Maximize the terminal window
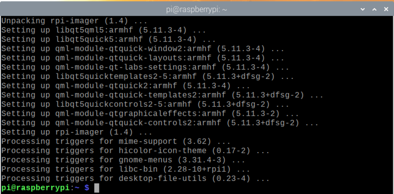This screenshot has height=194, width=394. tap(374, 9)
